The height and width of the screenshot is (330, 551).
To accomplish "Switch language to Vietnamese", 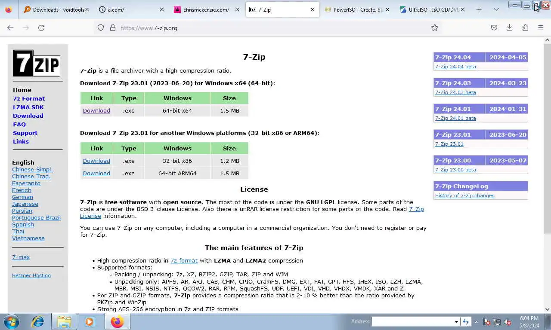I will point(28,238).
